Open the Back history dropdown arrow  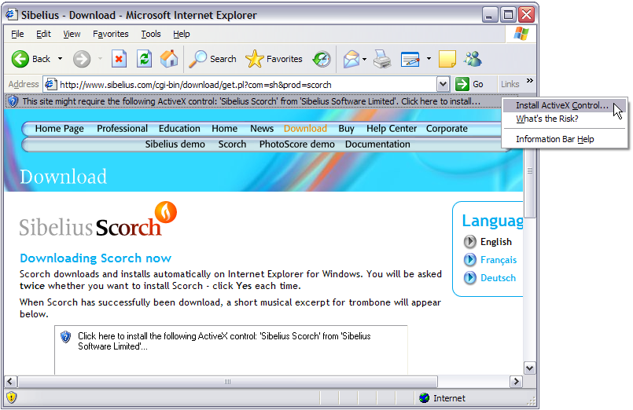(x=60, y=59)
